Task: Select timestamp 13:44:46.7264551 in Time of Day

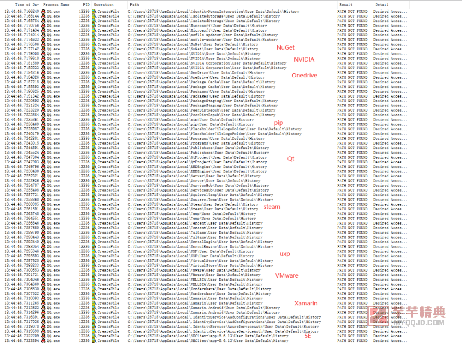Action: pyautogui.click(x=22, y=219)
